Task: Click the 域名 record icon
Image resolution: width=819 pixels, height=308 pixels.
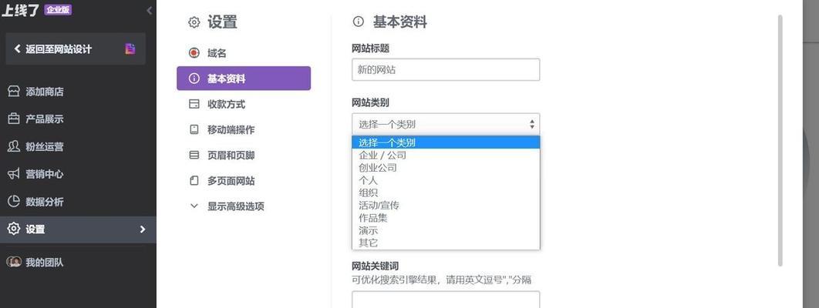Action: [x=194, y=53]
